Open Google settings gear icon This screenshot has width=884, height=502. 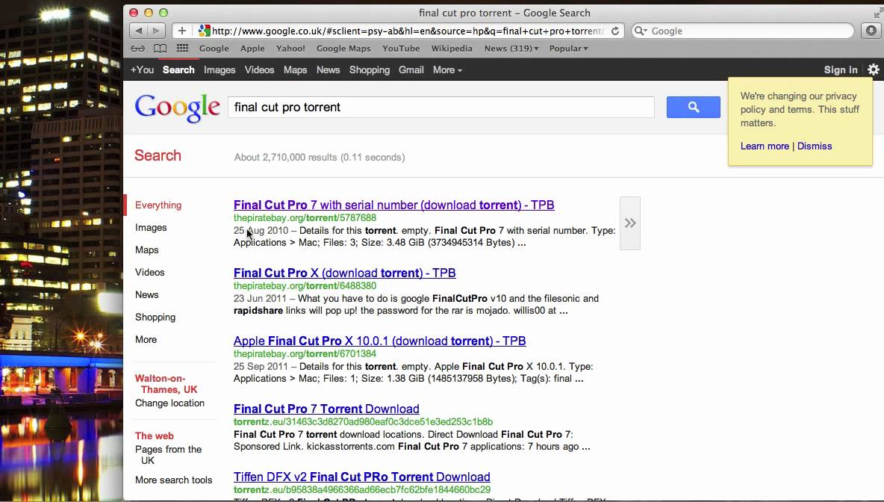click(x=874, y=69)
